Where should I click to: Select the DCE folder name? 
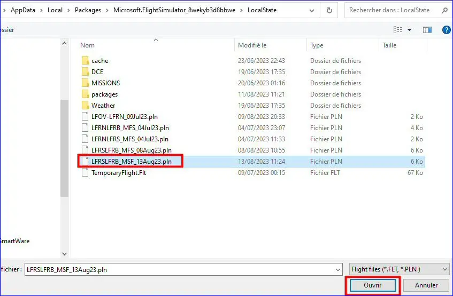point(97,72)
